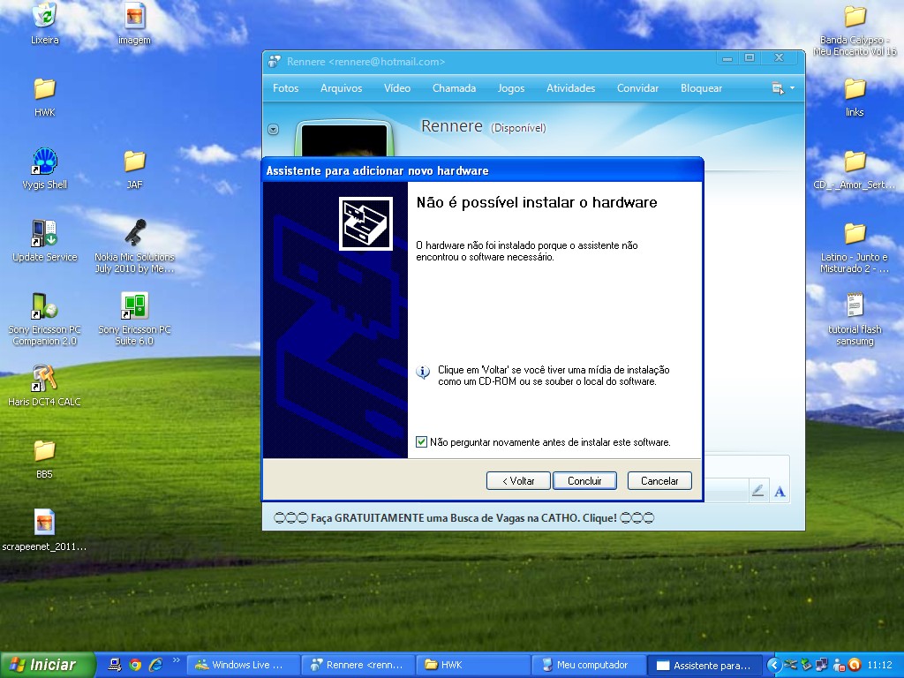Click Chamada in Messenger toolbar

pos(455,88)
